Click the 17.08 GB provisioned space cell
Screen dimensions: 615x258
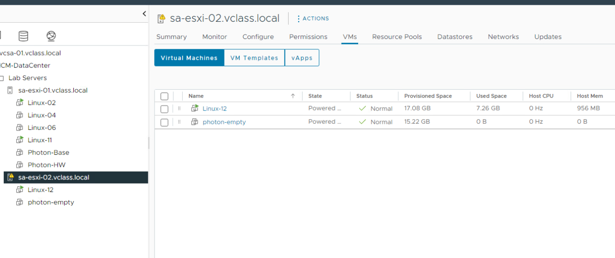point(418,108)
